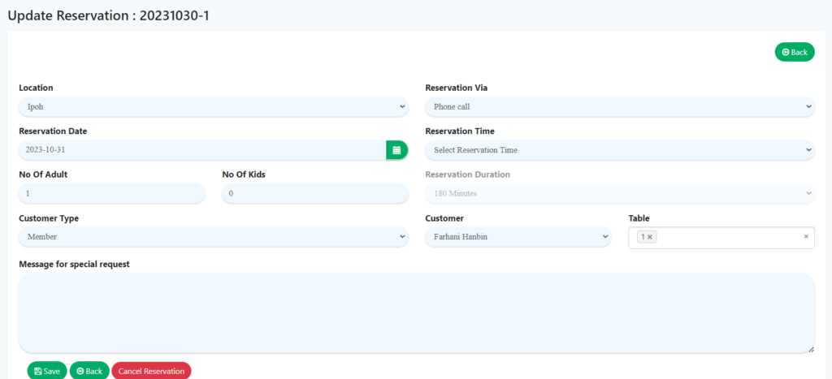Click the calendar icon beside Reservation Date

click(x=396, y=150)
